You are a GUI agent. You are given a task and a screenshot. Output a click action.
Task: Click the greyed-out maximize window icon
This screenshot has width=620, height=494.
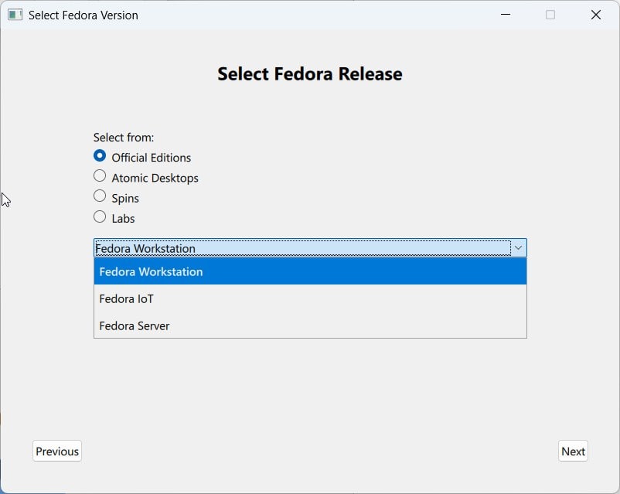click(x=550, y=15)
